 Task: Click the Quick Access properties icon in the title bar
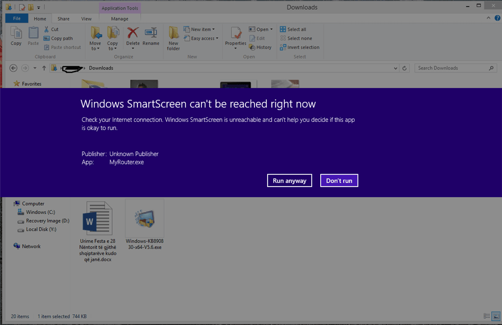point(22,7)
